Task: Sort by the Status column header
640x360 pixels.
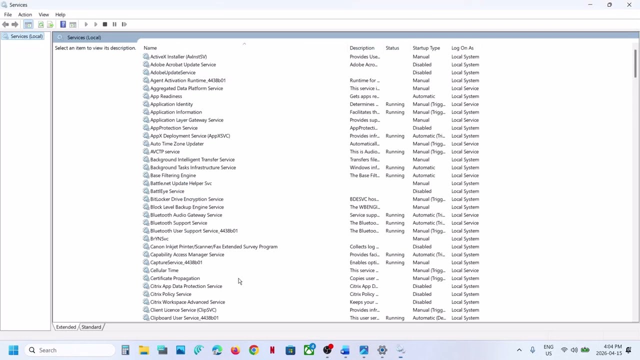Action: click(x=392, y=48)
